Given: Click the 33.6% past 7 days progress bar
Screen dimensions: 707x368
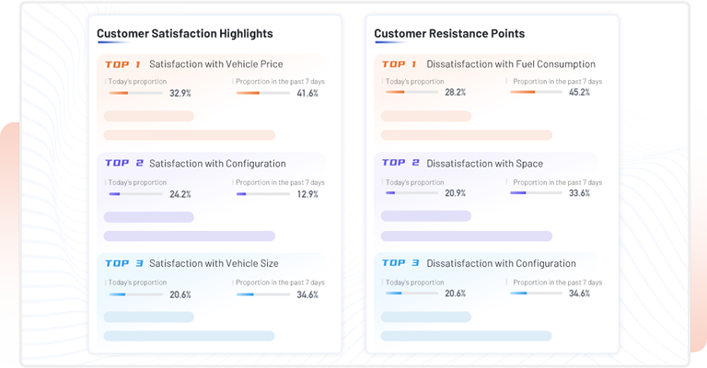Looking at the screenshot, I should [x=536, y=193].
